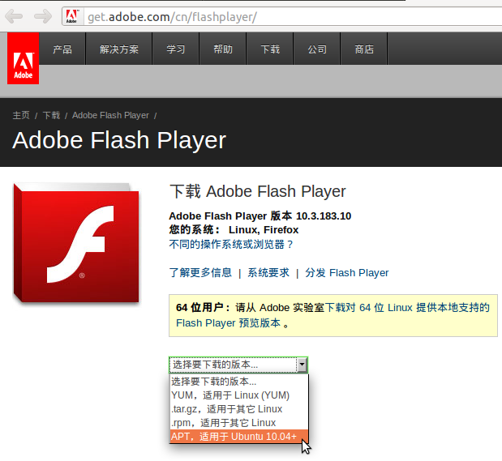Screen dimensions: 502x461
Task: Open the 学习 navigation menu
Action: tap(176, 49)
